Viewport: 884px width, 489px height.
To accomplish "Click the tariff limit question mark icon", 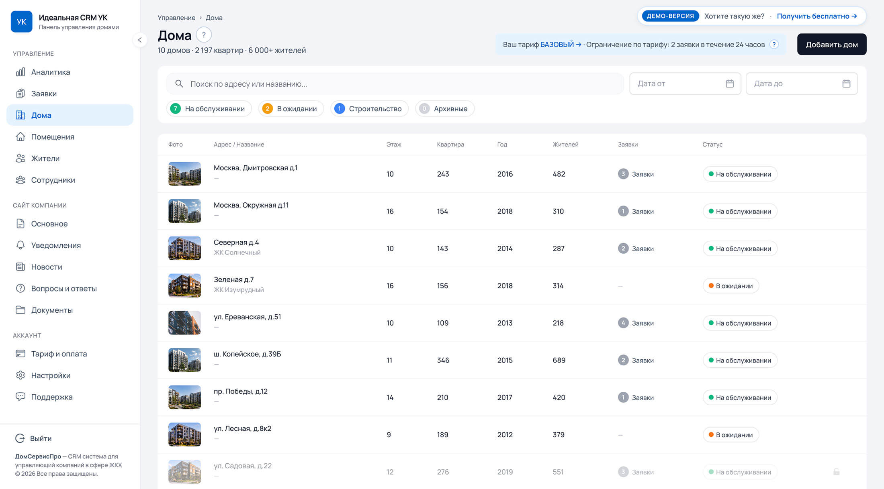I will pyautogui.click(x=774, y=45).
